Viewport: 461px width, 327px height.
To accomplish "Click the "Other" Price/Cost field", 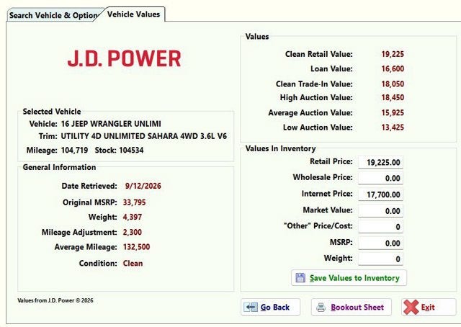I will click(380, 227).
